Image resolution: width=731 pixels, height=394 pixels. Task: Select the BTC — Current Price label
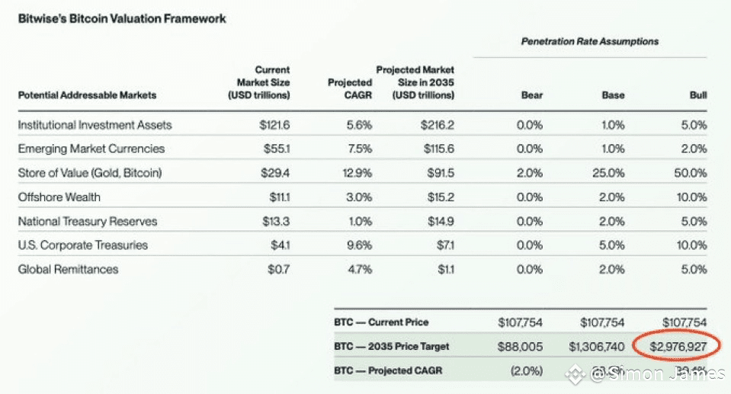pyautogui.click(x=381, y=322)
